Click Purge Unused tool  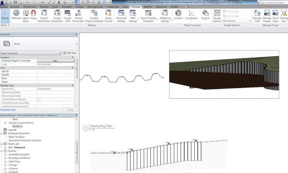pos(108,16)
